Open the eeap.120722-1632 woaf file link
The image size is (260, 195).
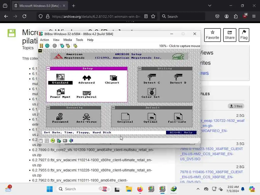click(x=222, y=126)
